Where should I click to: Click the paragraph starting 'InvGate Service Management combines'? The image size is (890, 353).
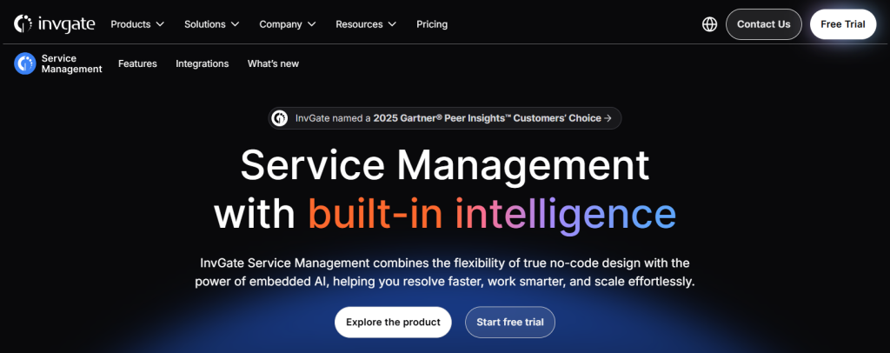click(445, 272)
